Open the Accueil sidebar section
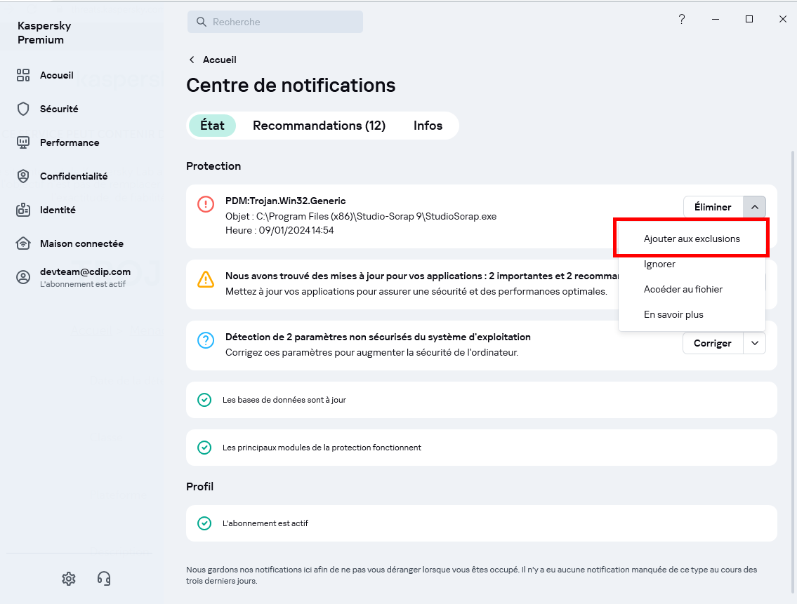 [45, 75]
